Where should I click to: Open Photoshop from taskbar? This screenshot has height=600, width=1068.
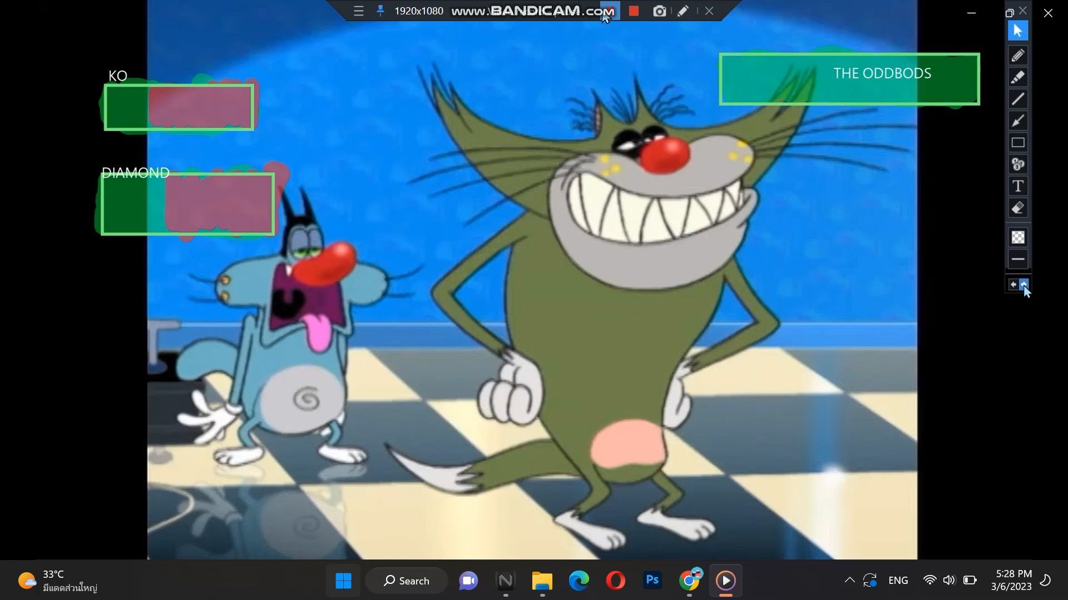point(652,581)
